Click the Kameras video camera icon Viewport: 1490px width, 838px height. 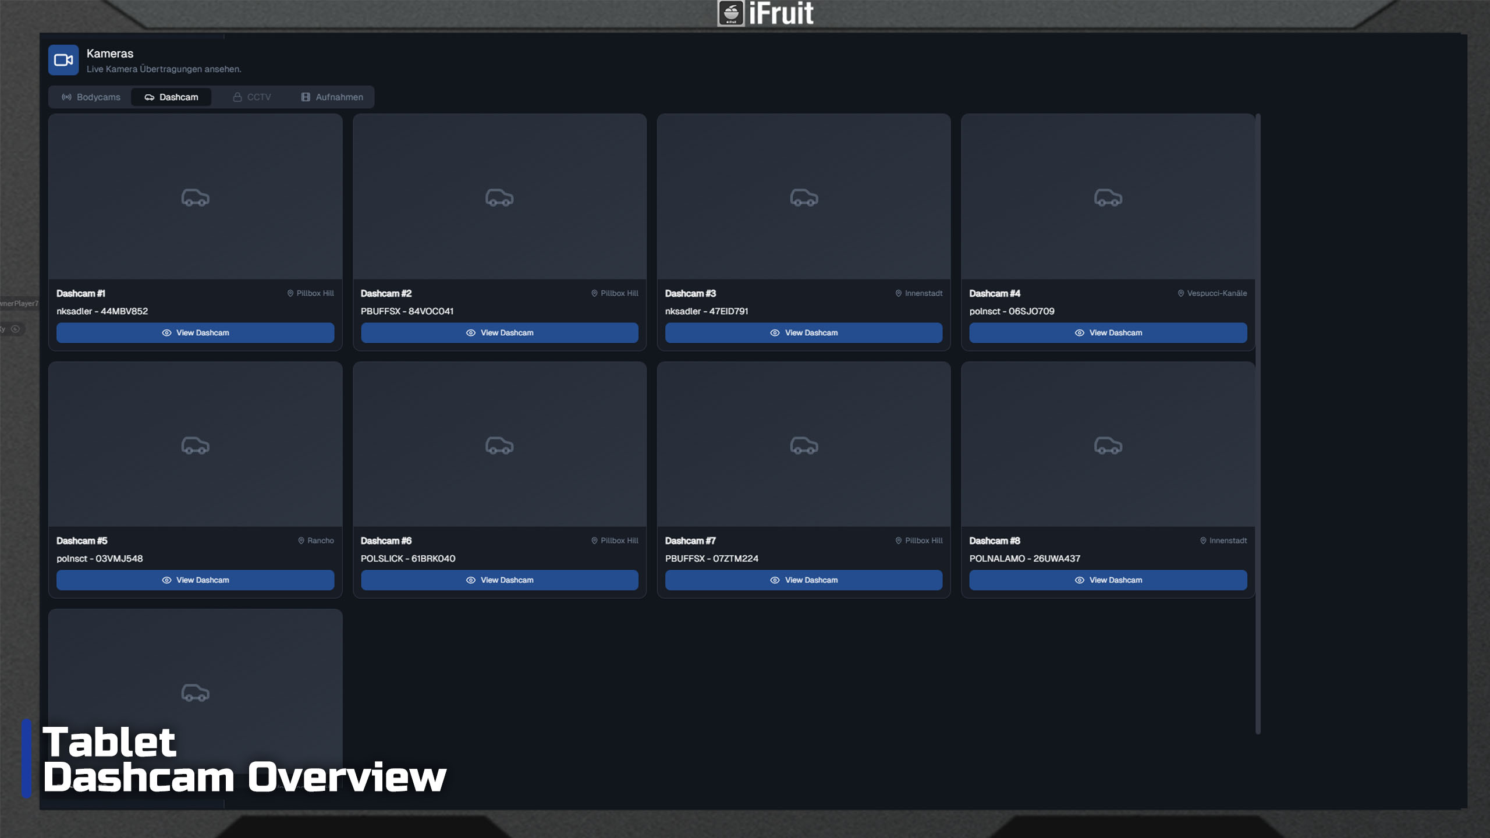(x=63, y=60)
